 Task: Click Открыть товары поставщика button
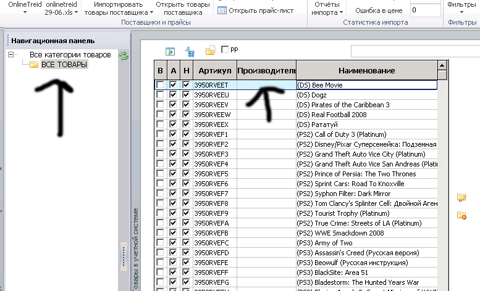tap(183, 9)
